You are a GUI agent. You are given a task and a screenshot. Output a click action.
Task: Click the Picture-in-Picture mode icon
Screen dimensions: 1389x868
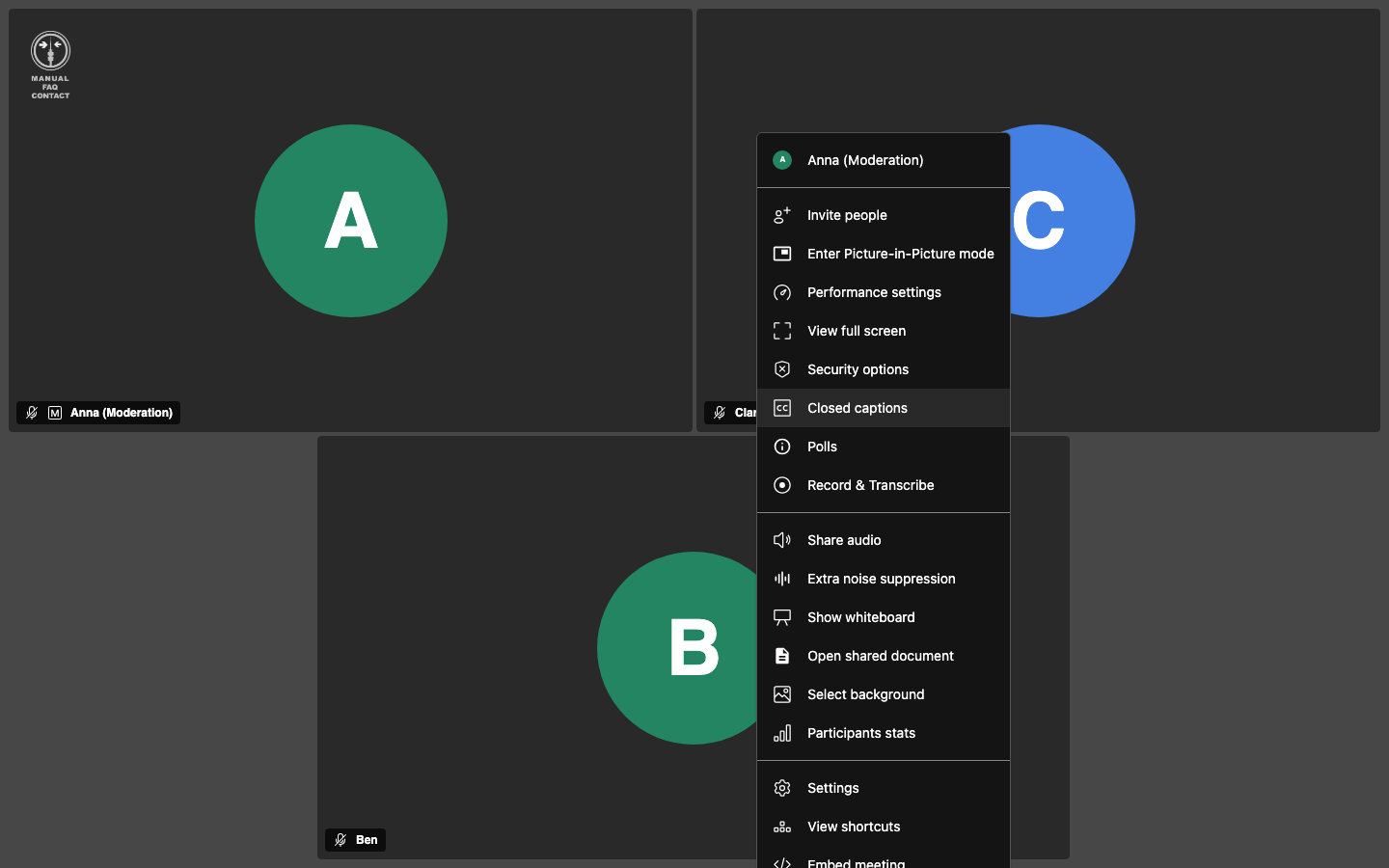tap(782, 254)
